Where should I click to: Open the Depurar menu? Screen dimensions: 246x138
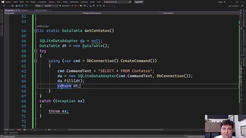(52, 2)
